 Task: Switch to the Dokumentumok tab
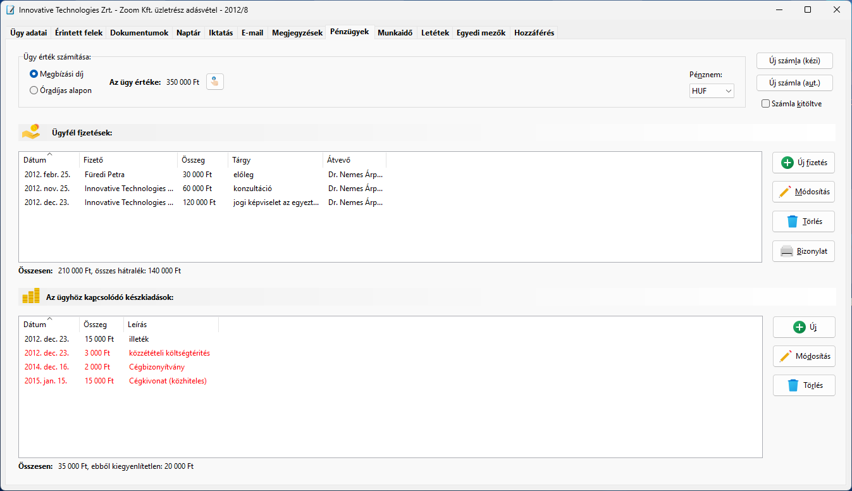(x=139, y=33)
